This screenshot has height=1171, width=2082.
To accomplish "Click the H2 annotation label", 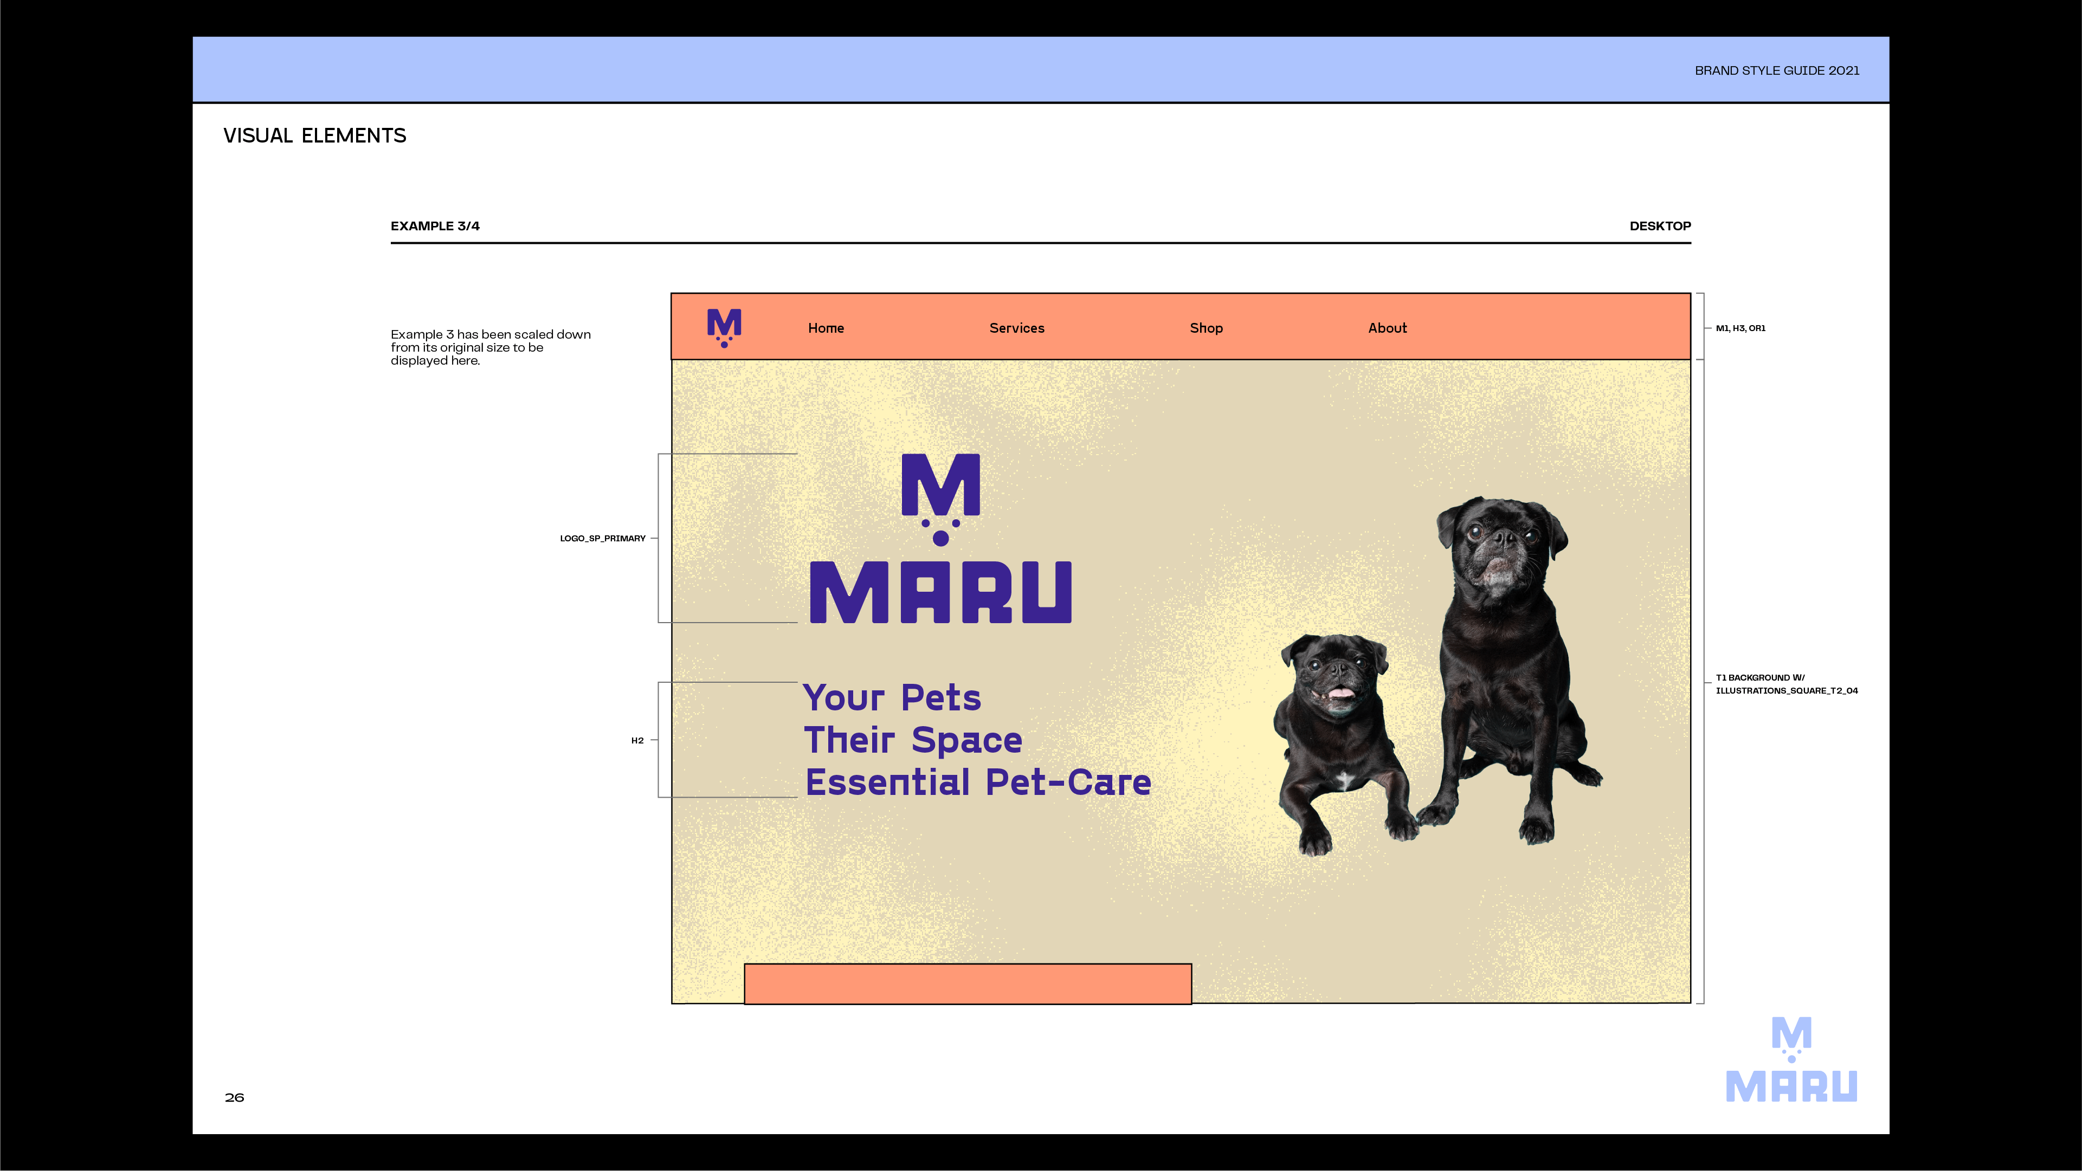I will (x=637, y=740).
